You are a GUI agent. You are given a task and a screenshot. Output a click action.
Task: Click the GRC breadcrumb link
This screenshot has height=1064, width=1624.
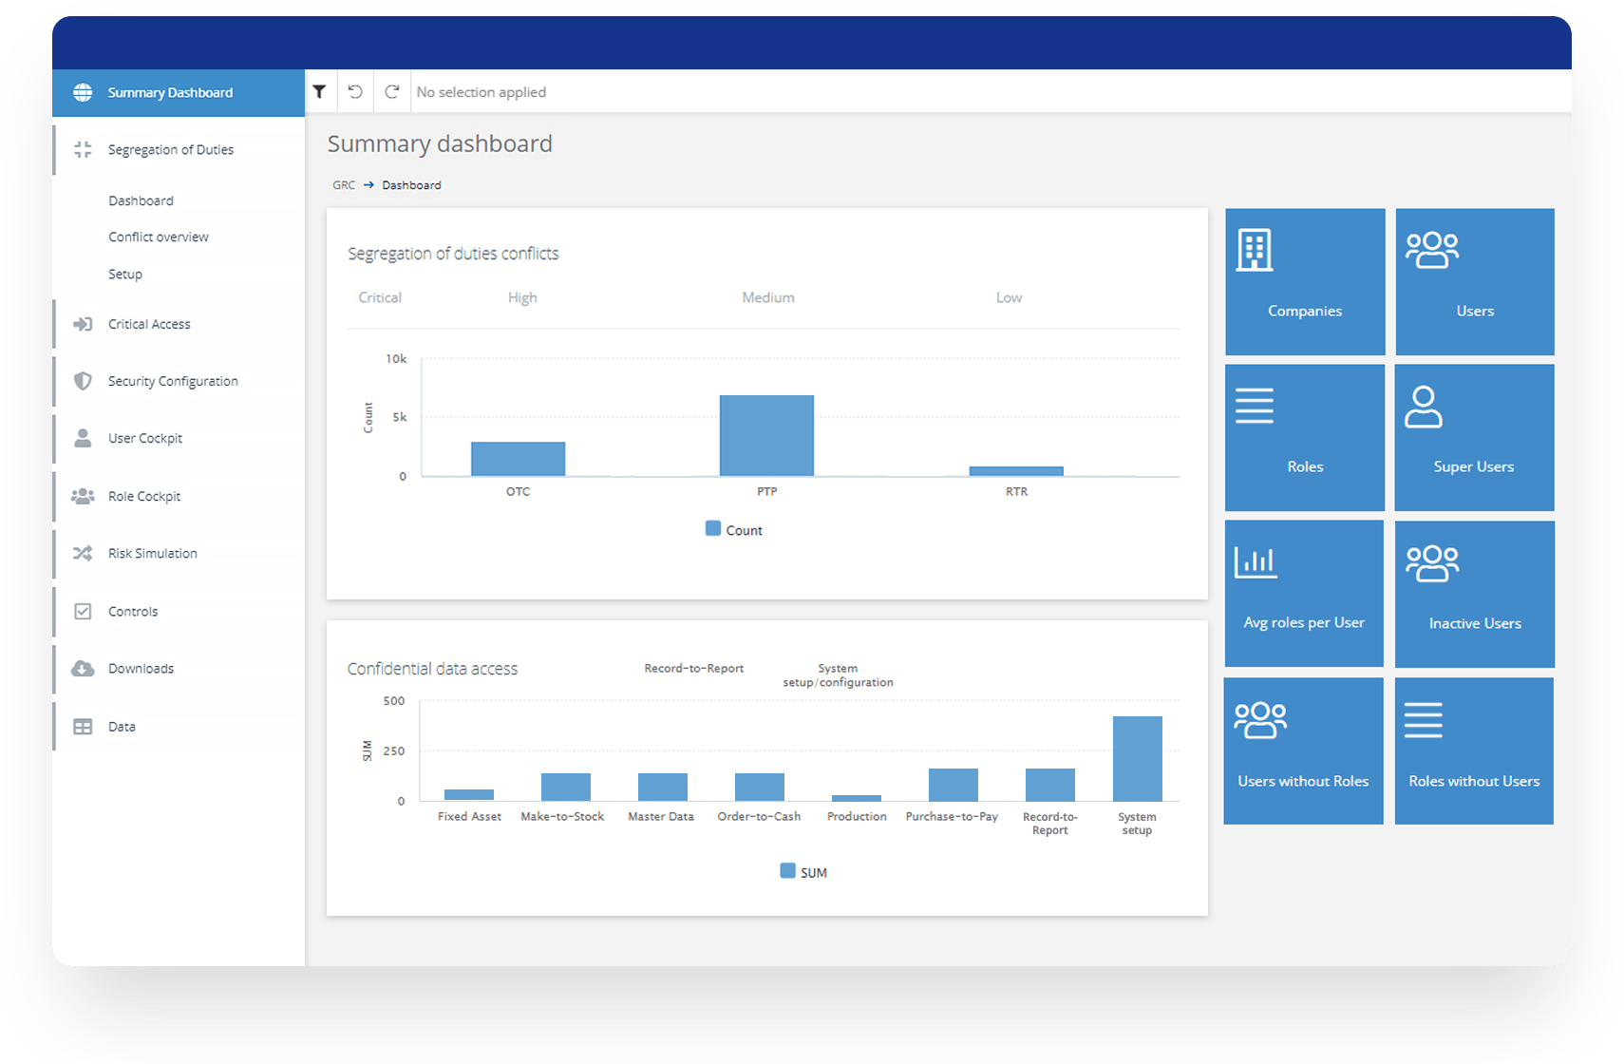[x=344, y=184]
